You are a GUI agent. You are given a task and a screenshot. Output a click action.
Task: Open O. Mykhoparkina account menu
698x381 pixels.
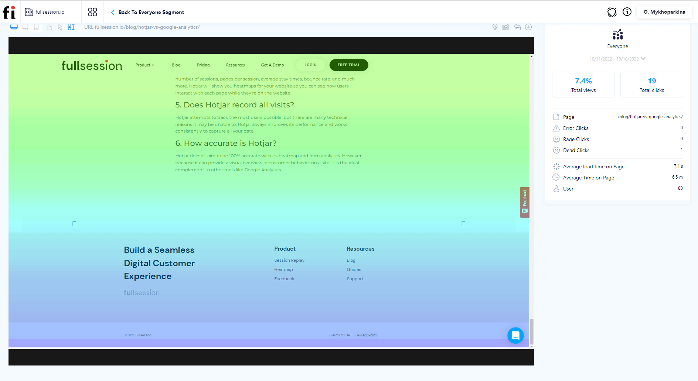tap(664, 12)
